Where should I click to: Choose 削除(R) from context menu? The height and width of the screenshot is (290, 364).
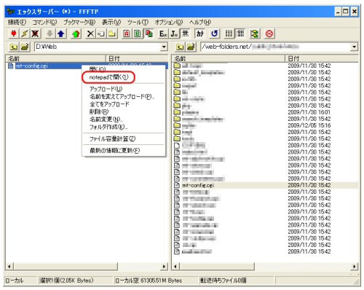(x=124, y=111)
